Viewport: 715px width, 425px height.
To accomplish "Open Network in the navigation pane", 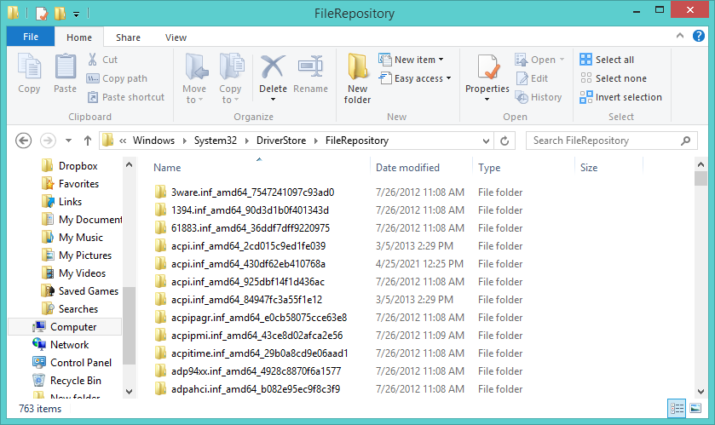I will coord(61,345).
